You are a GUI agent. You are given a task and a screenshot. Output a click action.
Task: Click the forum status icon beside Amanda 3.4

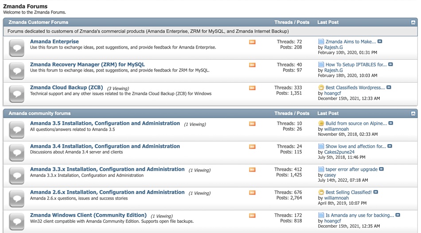[17, 153]
